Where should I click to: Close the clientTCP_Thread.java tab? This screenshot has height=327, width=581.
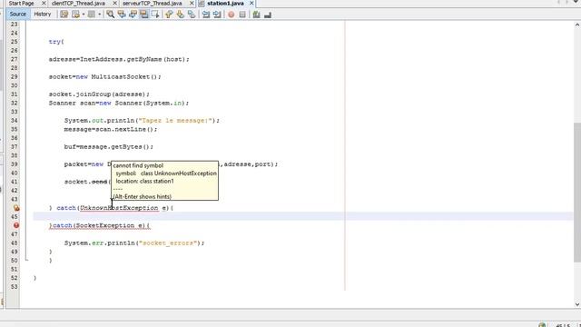(x=115, y=3)
